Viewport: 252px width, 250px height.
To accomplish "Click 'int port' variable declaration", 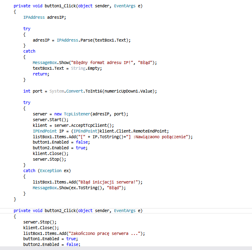I will click(33, 91).
